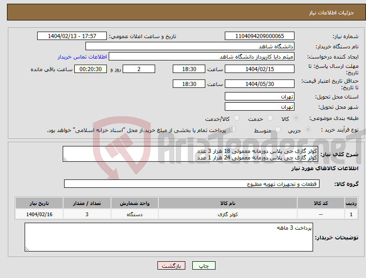The width and height of the screenshot is (366, 278).
Task: Click the توضیحات خریدار textarea resize handle
Action: click(x=27, y=249)
